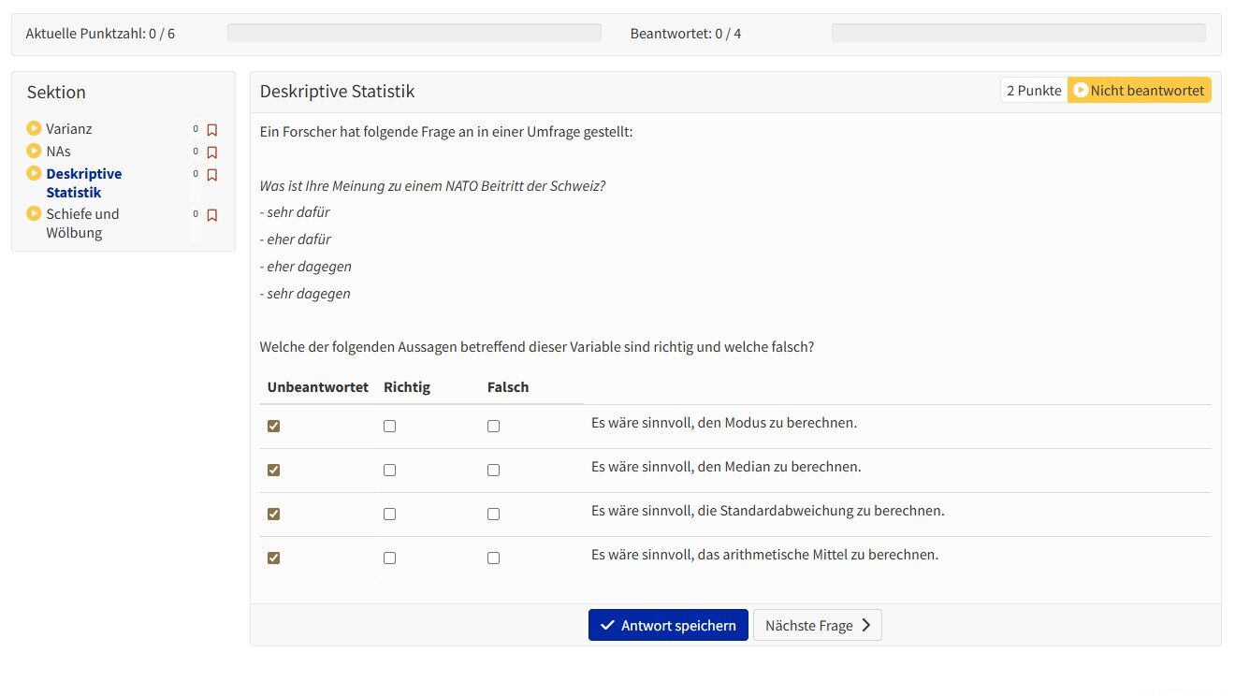Save your answer with Antwort speichern
The height and width of the screenshot is (696, 1235).
point(667,625)
